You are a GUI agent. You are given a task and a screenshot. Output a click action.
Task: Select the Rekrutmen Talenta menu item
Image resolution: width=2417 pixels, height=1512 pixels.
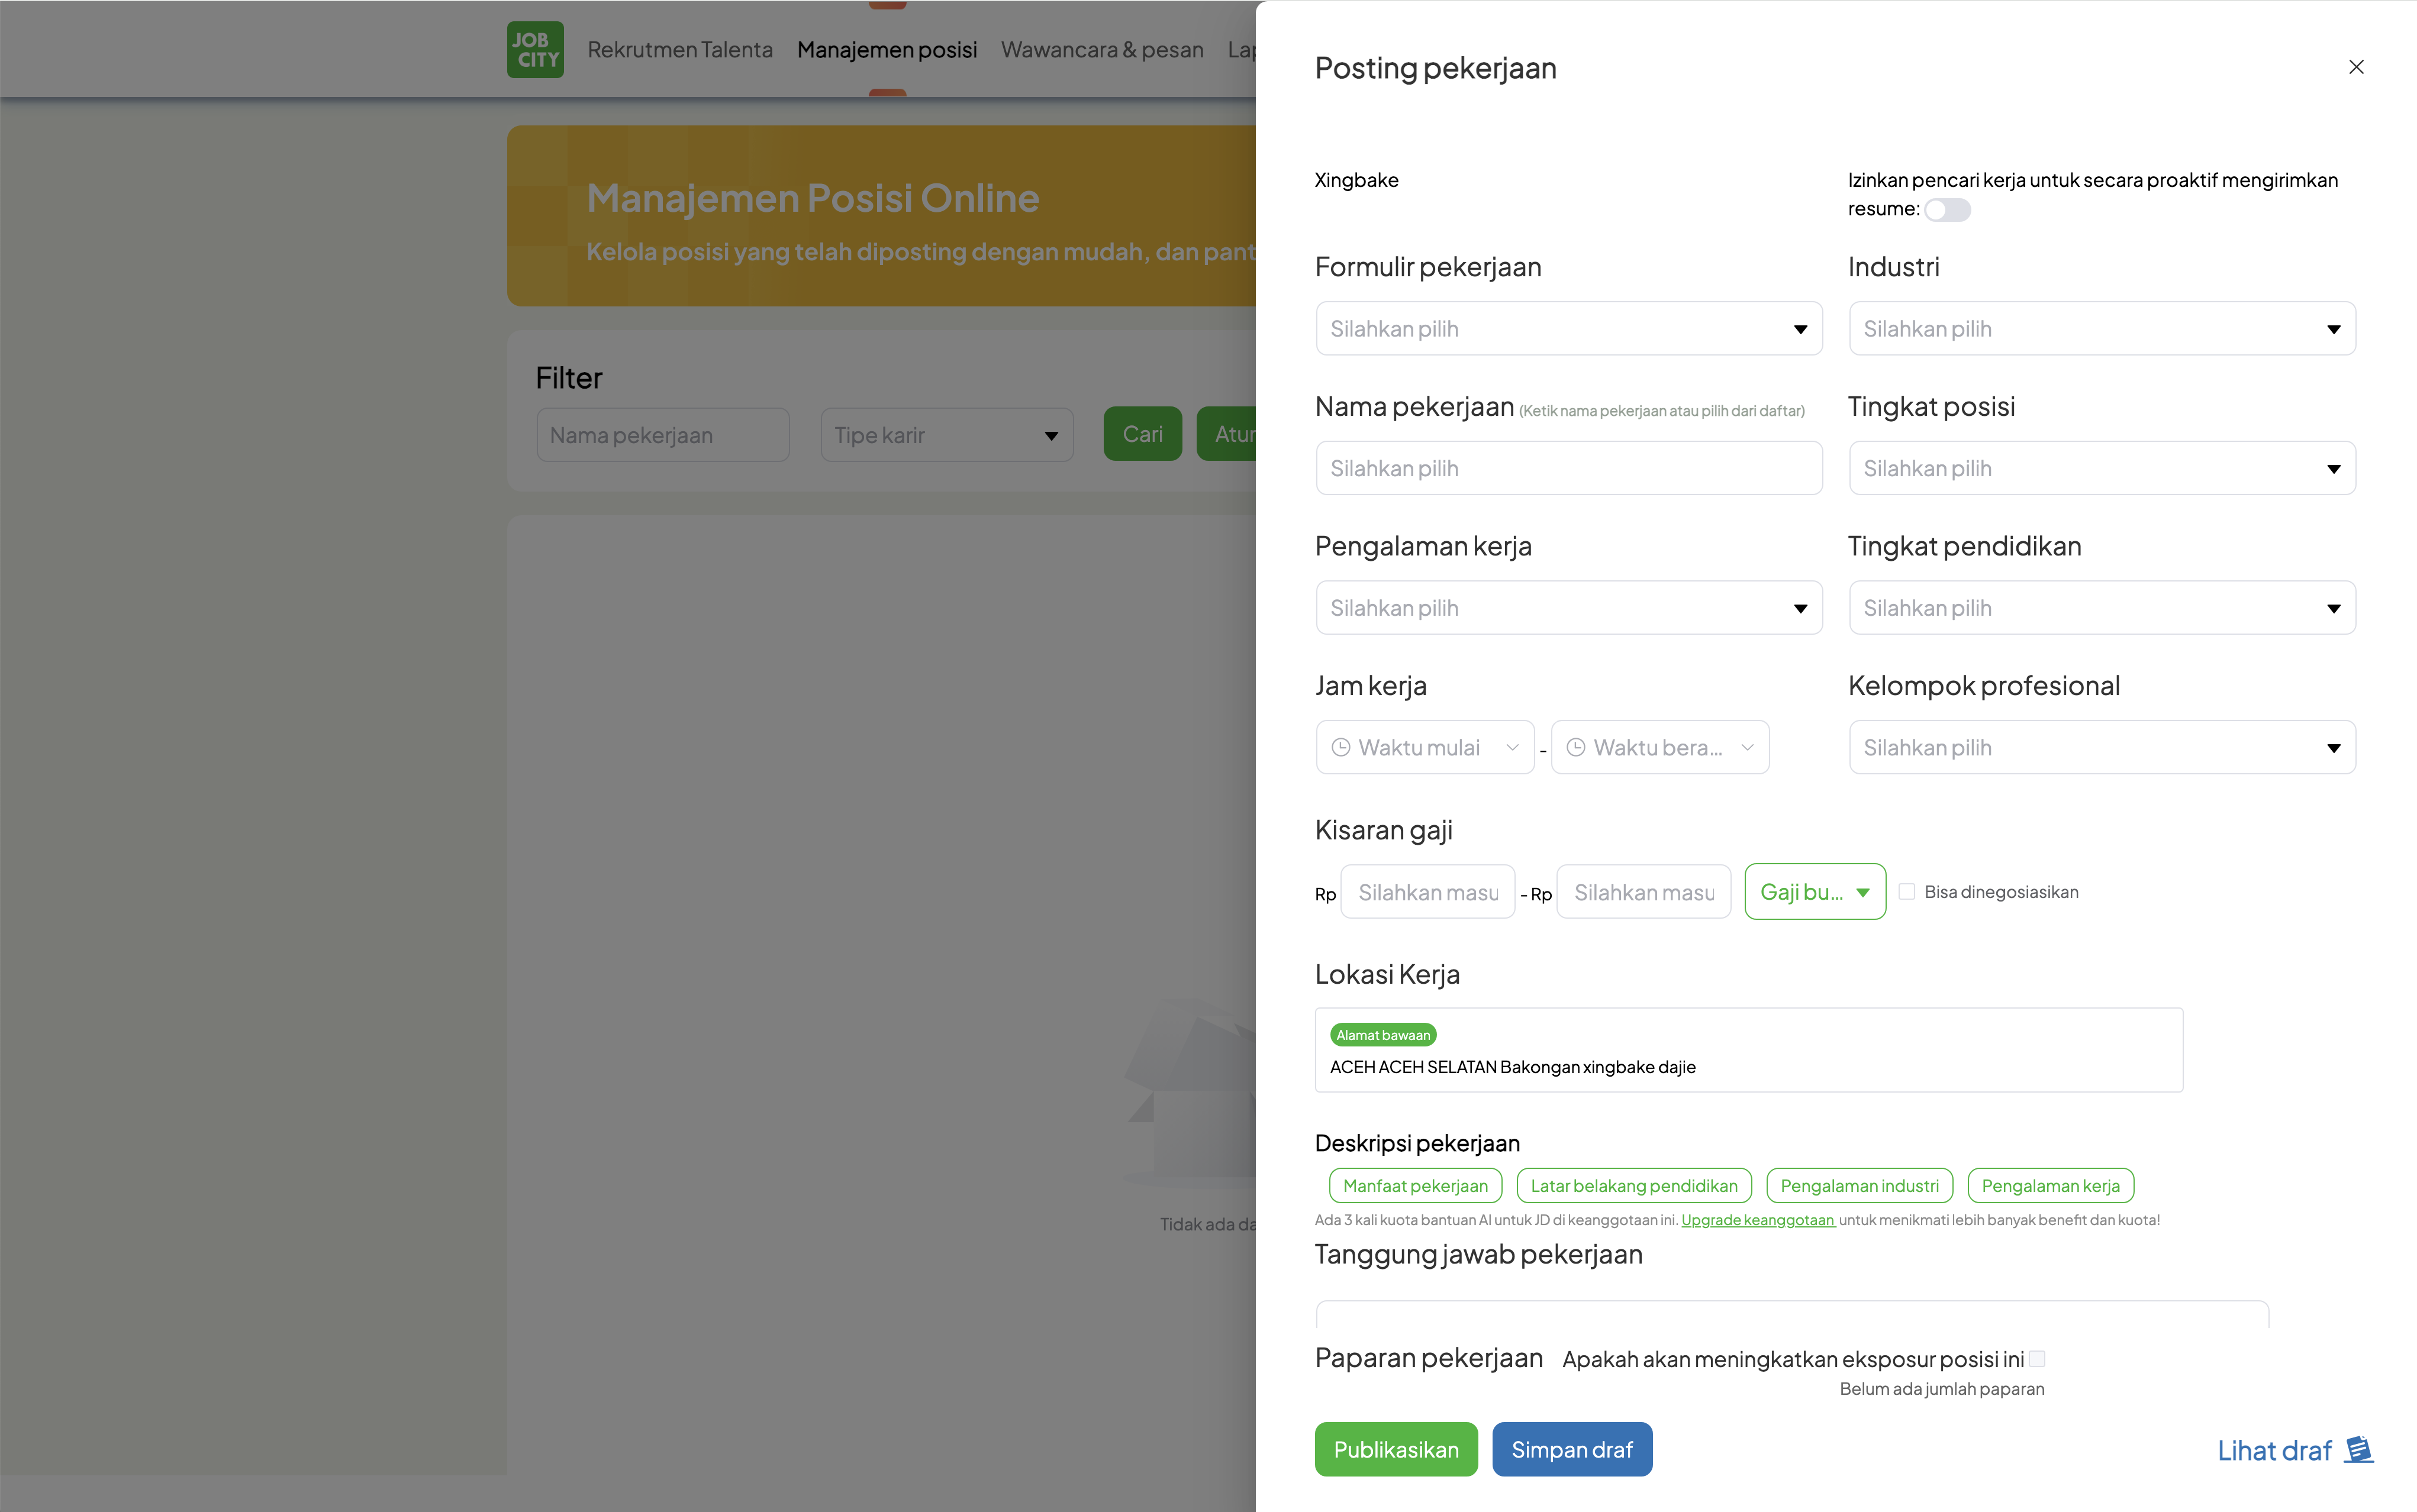click(680, 49)
